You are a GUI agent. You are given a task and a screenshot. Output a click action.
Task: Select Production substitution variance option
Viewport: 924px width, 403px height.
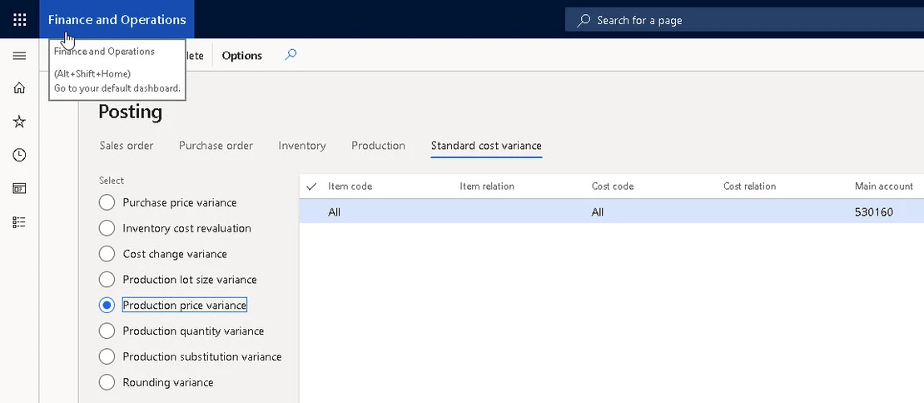pos(107,356)
